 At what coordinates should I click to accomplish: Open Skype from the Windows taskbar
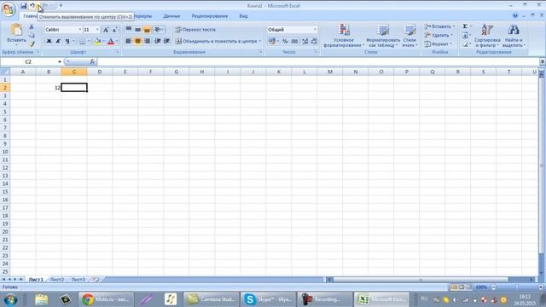pos(267,299)
